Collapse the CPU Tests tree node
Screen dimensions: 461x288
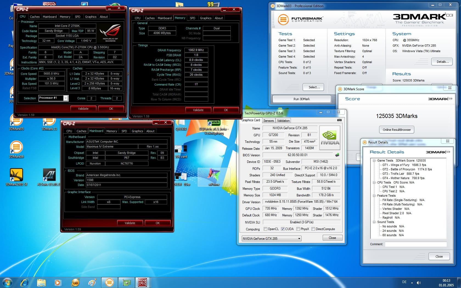pos(374,182)
